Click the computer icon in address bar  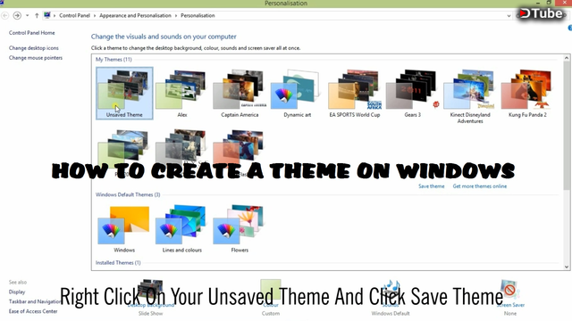pos(47,15)
